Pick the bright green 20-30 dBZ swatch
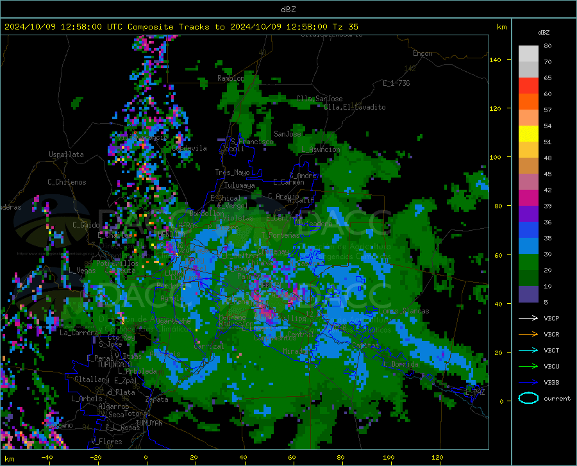 coord(528,262)
